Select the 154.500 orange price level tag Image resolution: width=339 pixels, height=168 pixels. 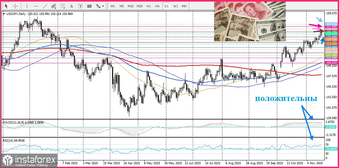331,39
